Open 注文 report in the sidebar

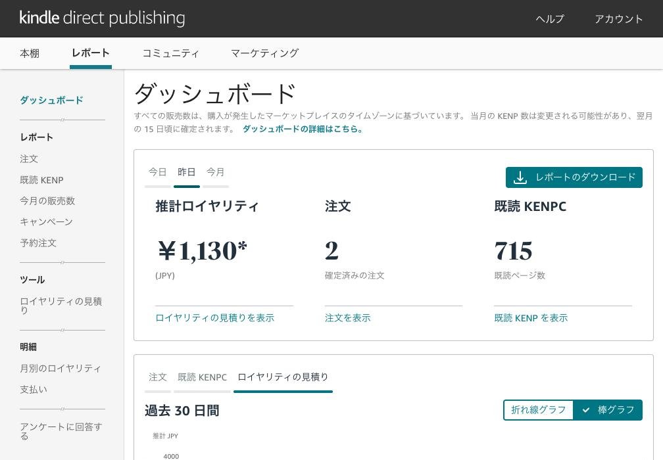pyautogui.click(x=29, y=159)
